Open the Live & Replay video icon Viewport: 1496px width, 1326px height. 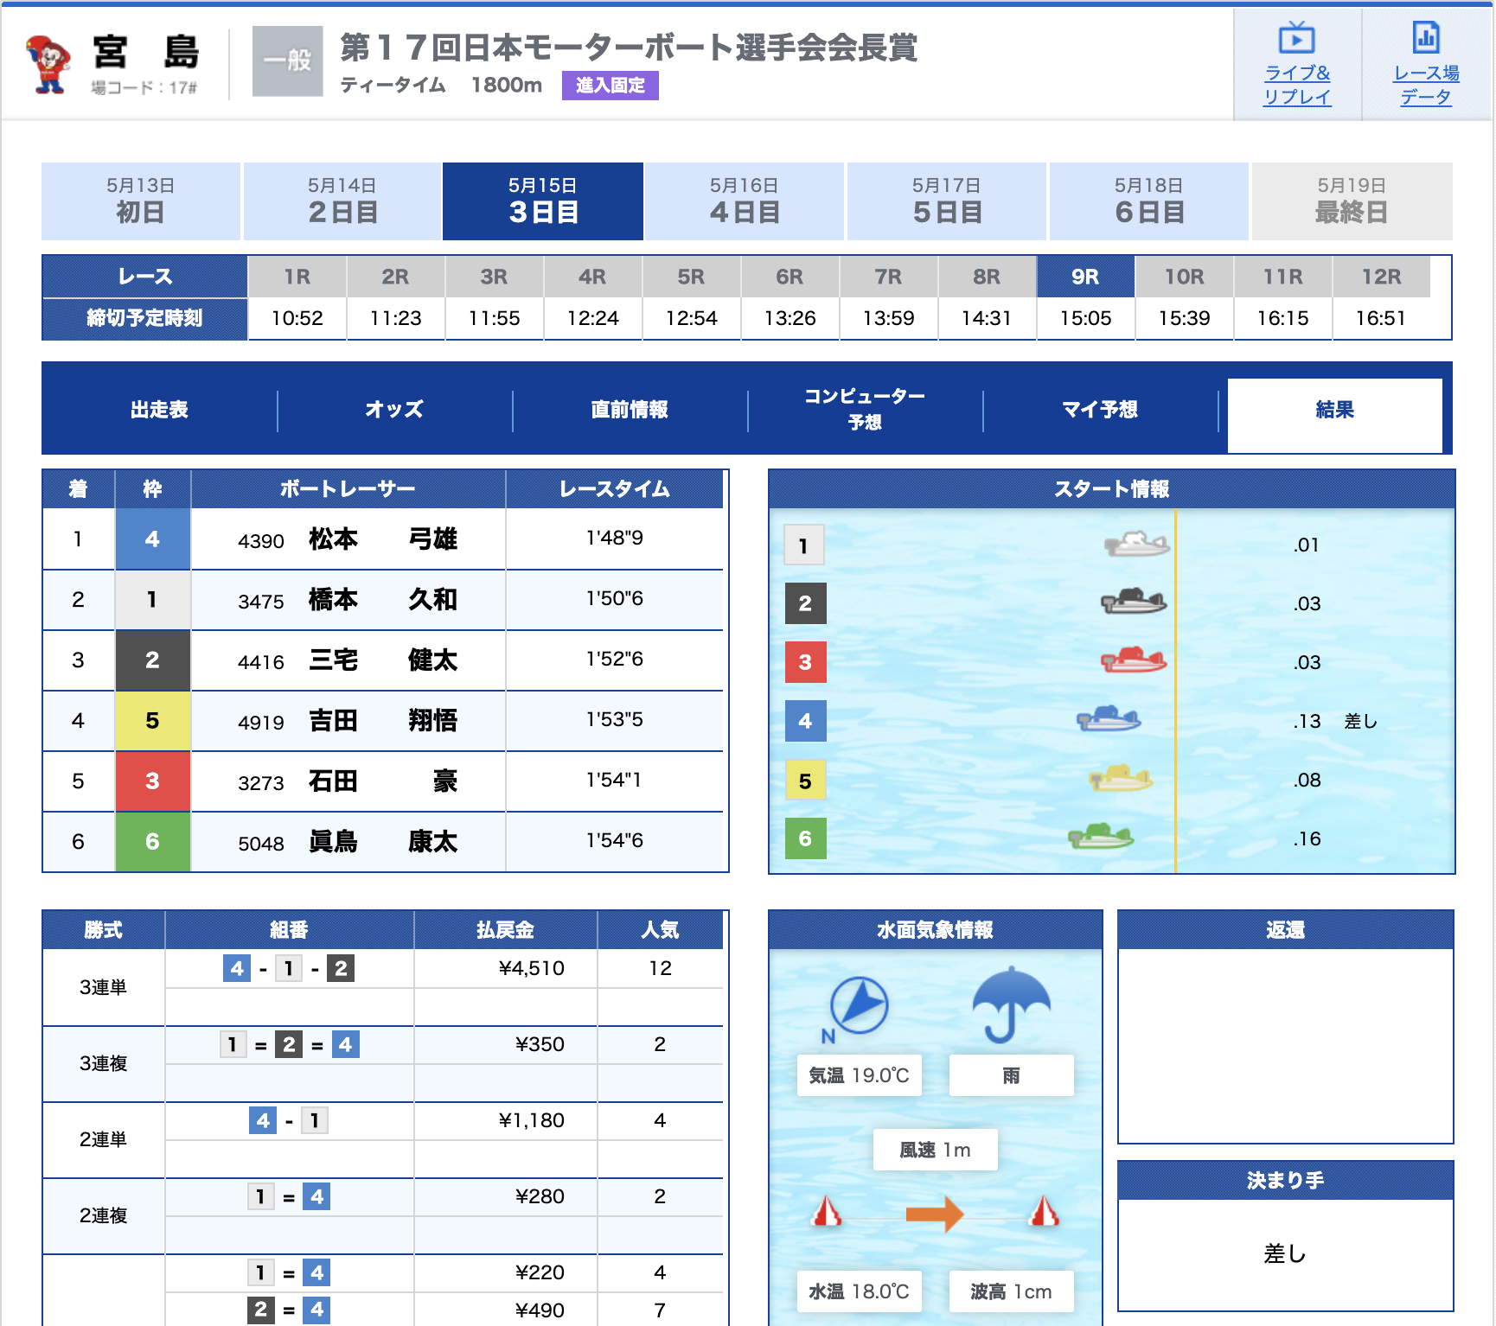(1296, 39)
